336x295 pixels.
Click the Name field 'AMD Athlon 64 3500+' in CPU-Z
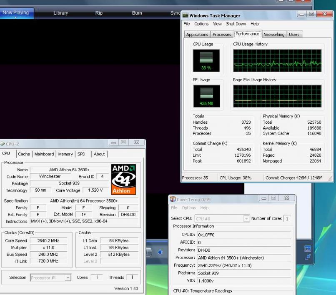(69, 170)
